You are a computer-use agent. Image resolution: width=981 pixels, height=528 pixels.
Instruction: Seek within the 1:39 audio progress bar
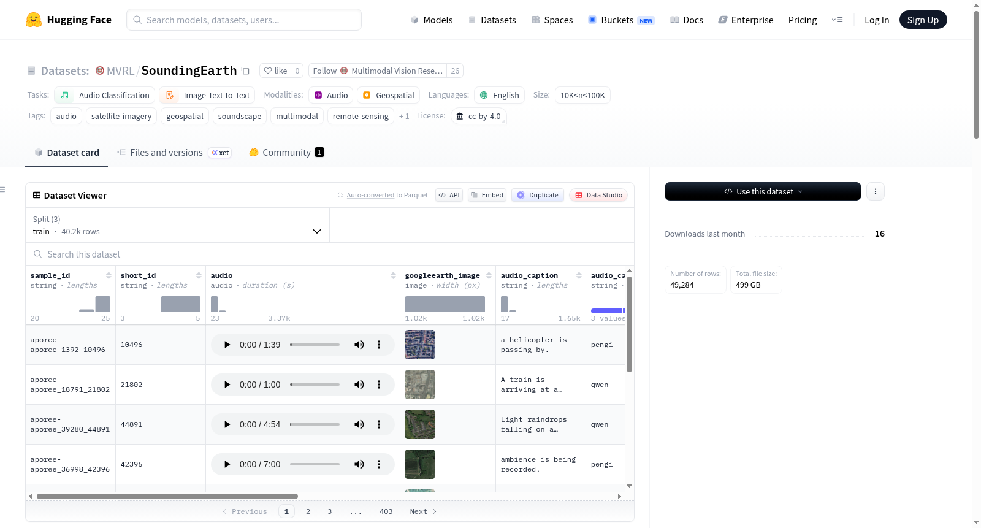[315, 345]
